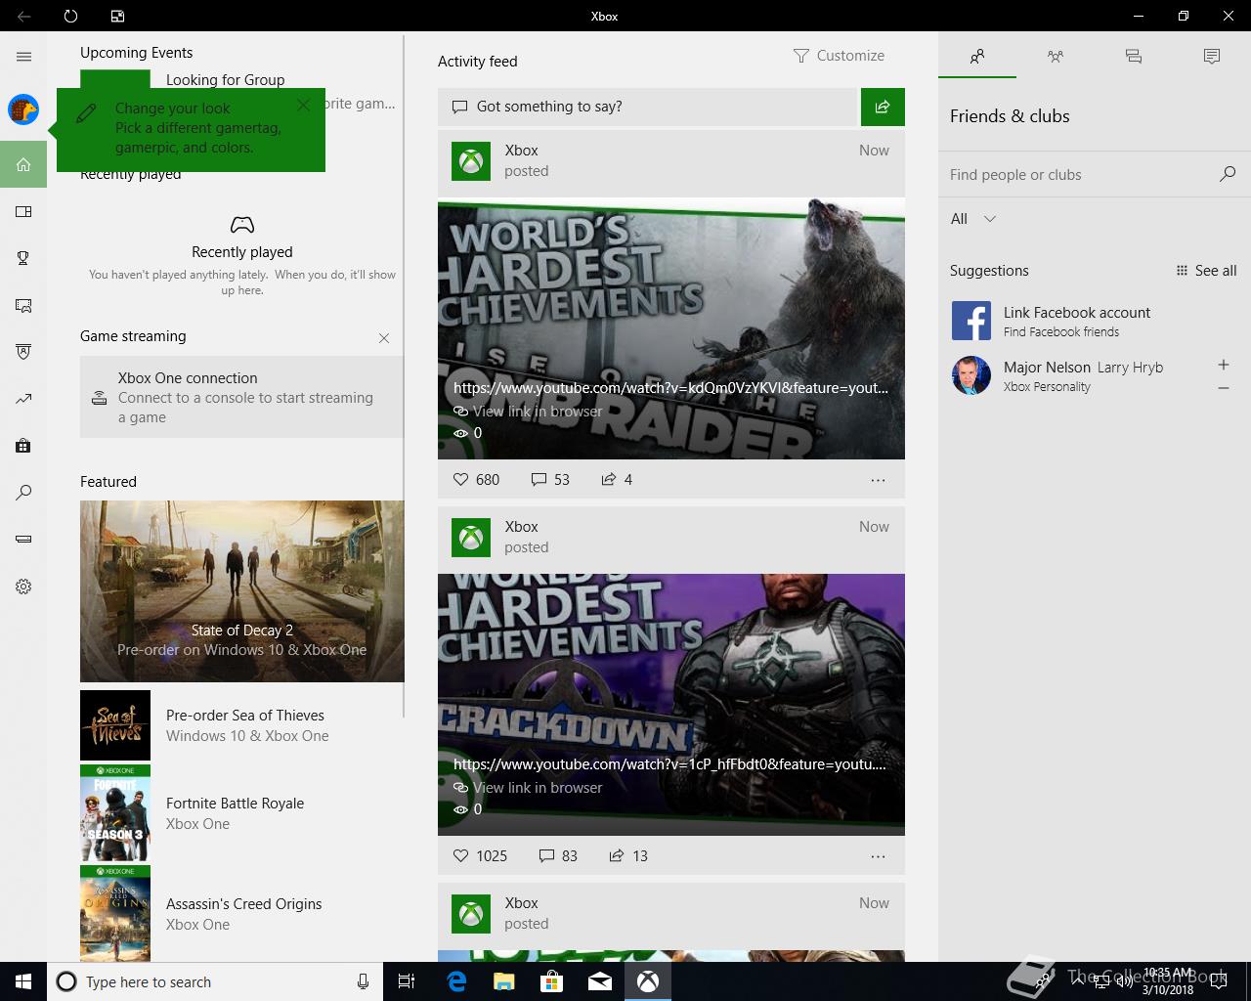Screen dimensions: 1251x1001
Task: Open the Crackdown video thumbnail
Action: (671, 704)
